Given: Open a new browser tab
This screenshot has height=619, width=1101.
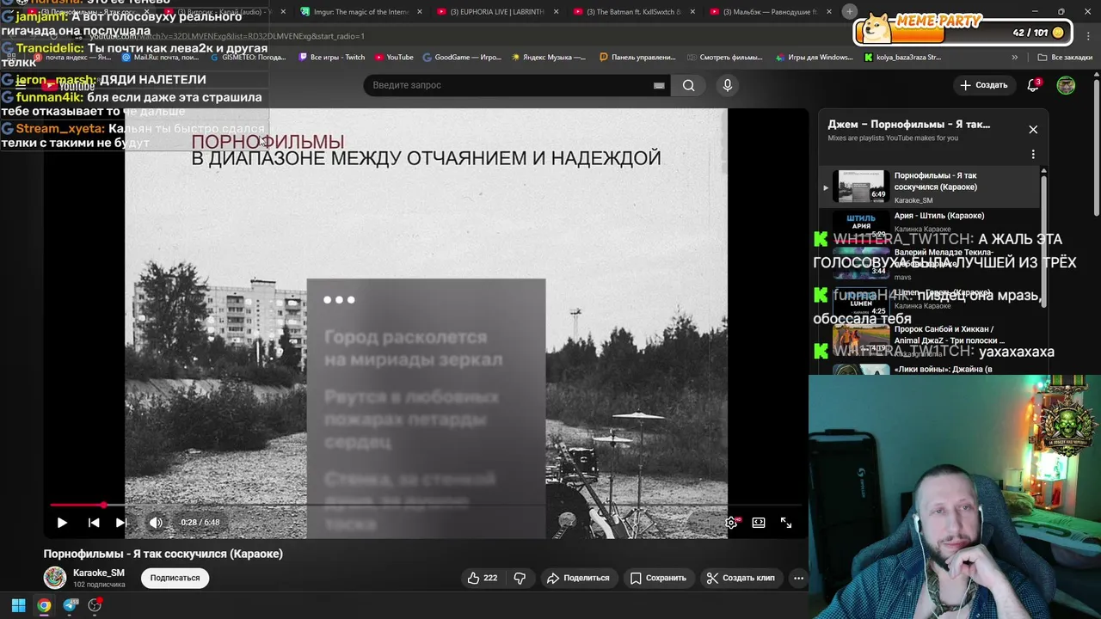Looking at the screenshot, I should 849,11.
